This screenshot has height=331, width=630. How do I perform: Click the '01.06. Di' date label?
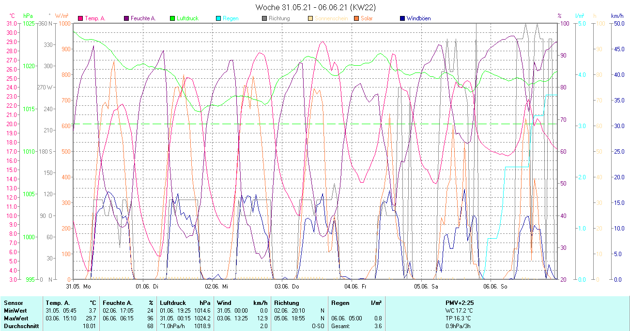tap(147, 287)
